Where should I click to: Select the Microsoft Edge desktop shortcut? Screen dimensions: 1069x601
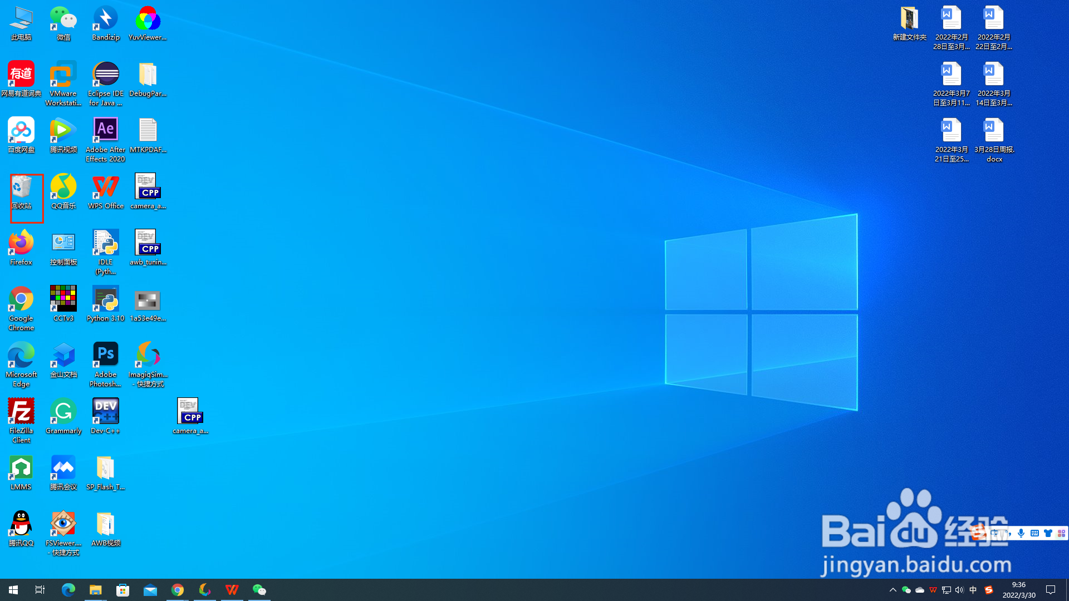tap(21, 365)
